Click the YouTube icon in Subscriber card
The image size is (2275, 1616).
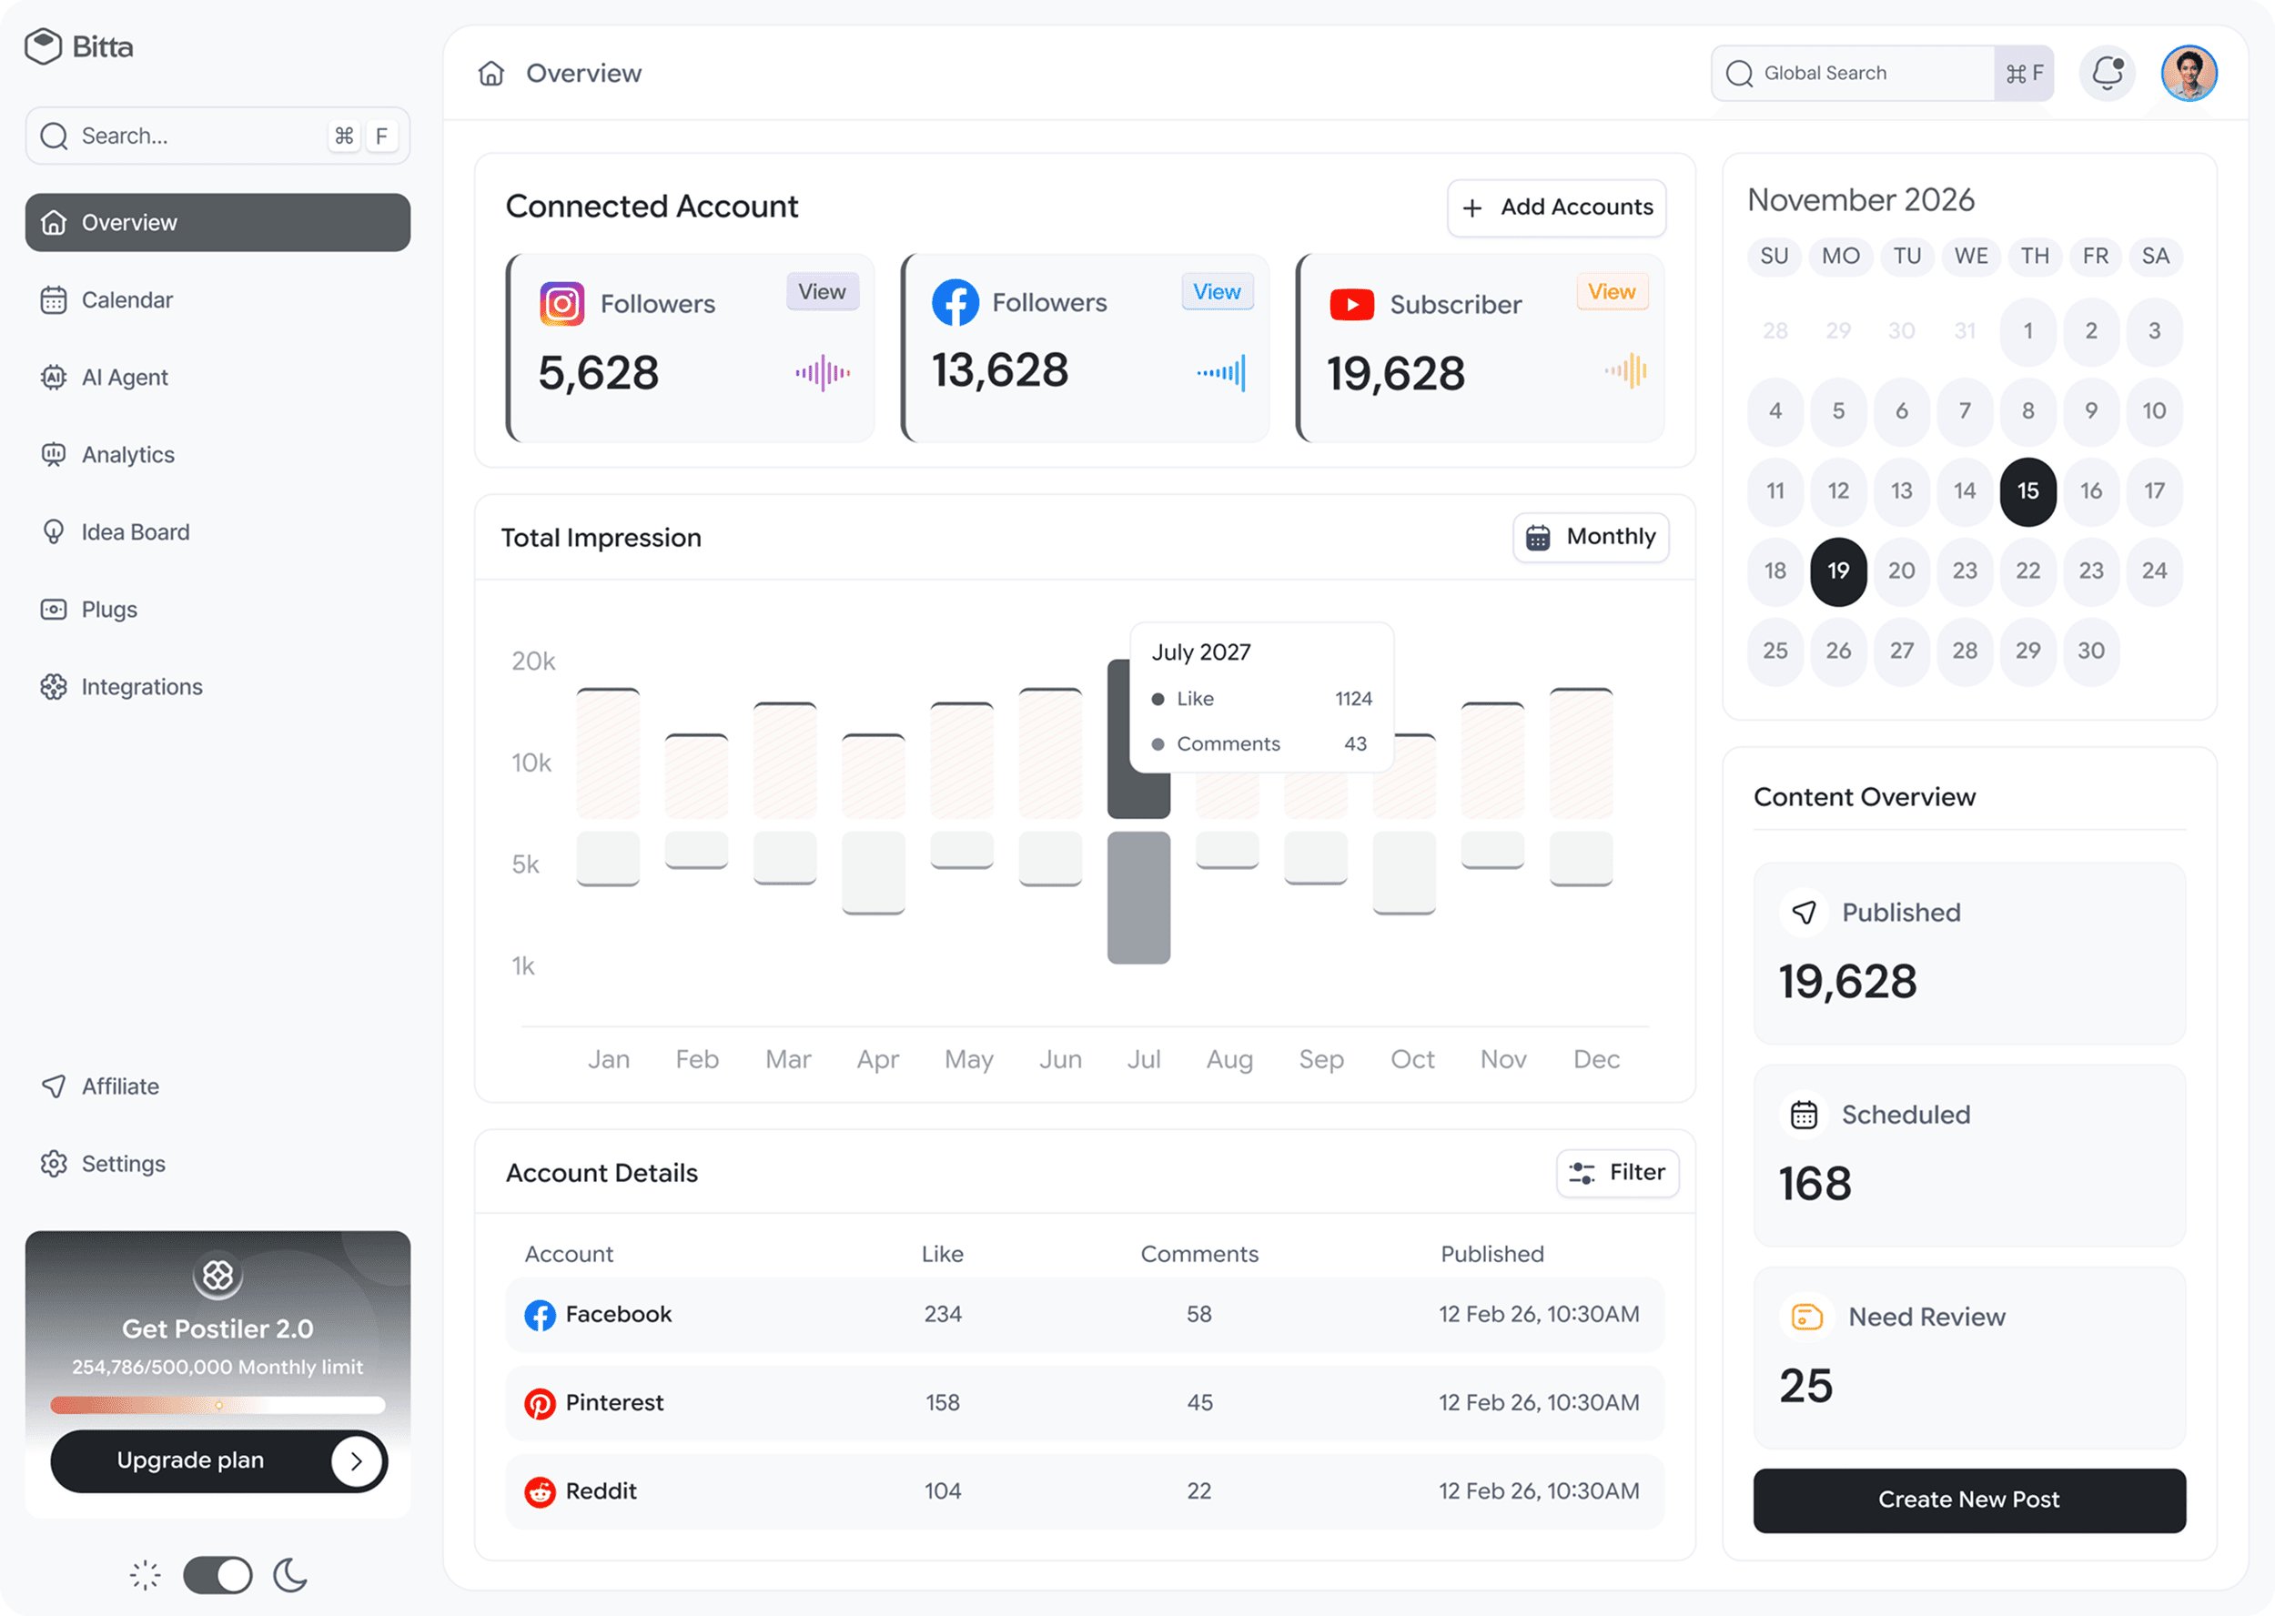[x=1351, y=305]
